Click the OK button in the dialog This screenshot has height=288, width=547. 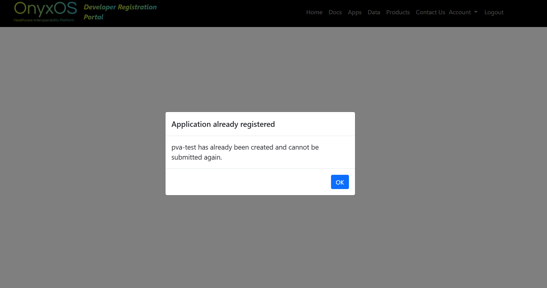(x=340, y=182)
